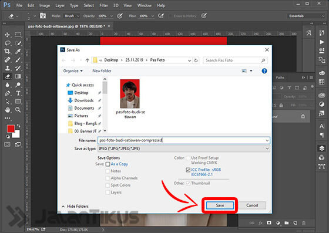Image resolution: width=329 pixels, height=233 pixels.
Task: Open the Window menu
Action: click(145, 5)
